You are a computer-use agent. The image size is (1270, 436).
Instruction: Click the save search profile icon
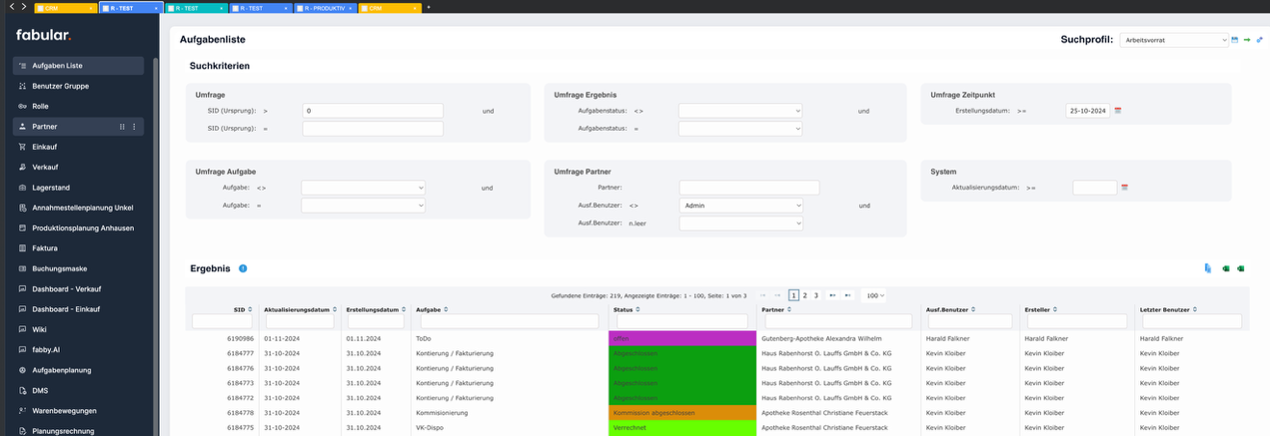(1234, 40)
